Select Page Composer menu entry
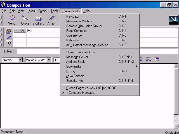This screenshot has width=179, height=134. (x=100, y=31)
